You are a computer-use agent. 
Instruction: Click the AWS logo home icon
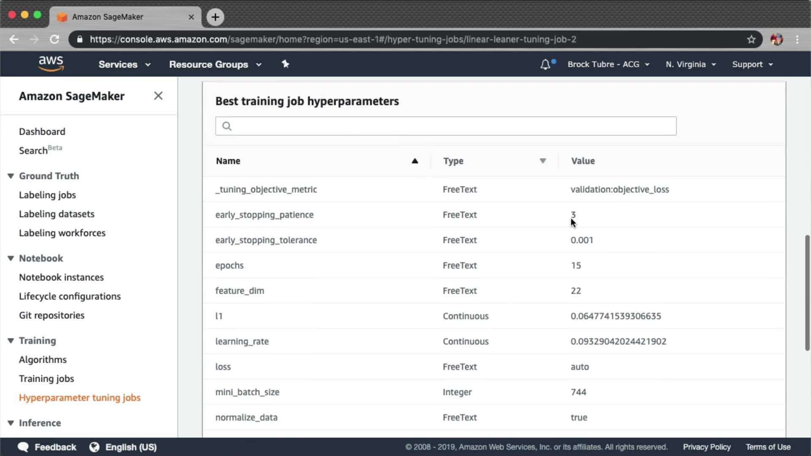51,63
